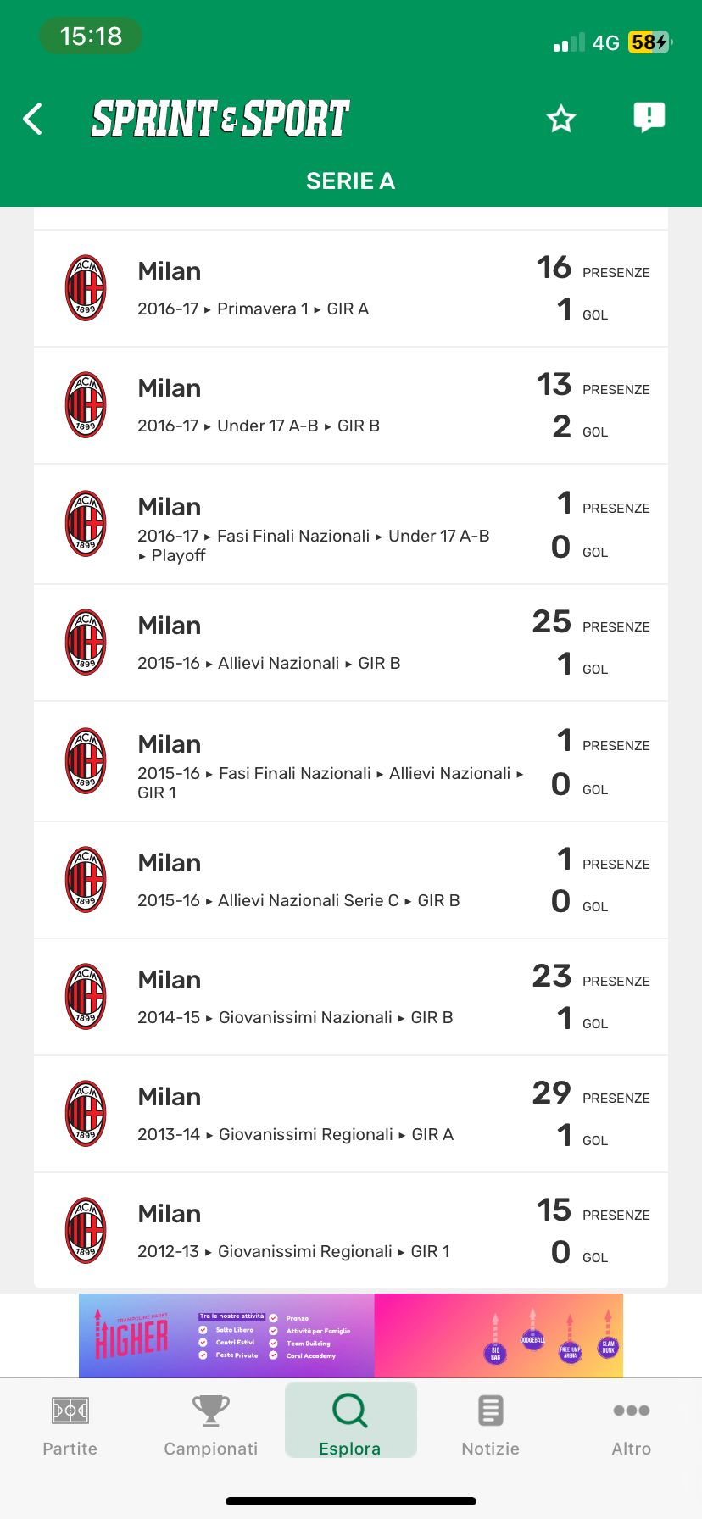Open the Altro more menu
Viewport: 702px width, 1519px height.
click(631, 1424)
